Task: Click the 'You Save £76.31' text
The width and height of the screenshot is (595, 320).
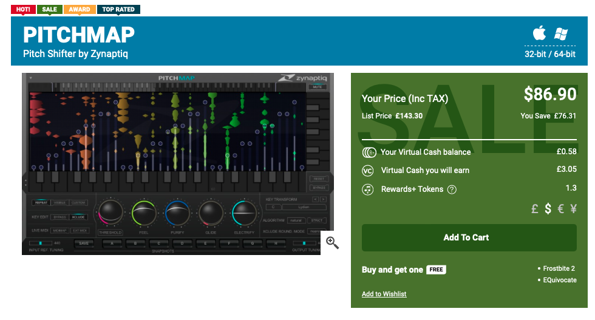Action: 548,116
